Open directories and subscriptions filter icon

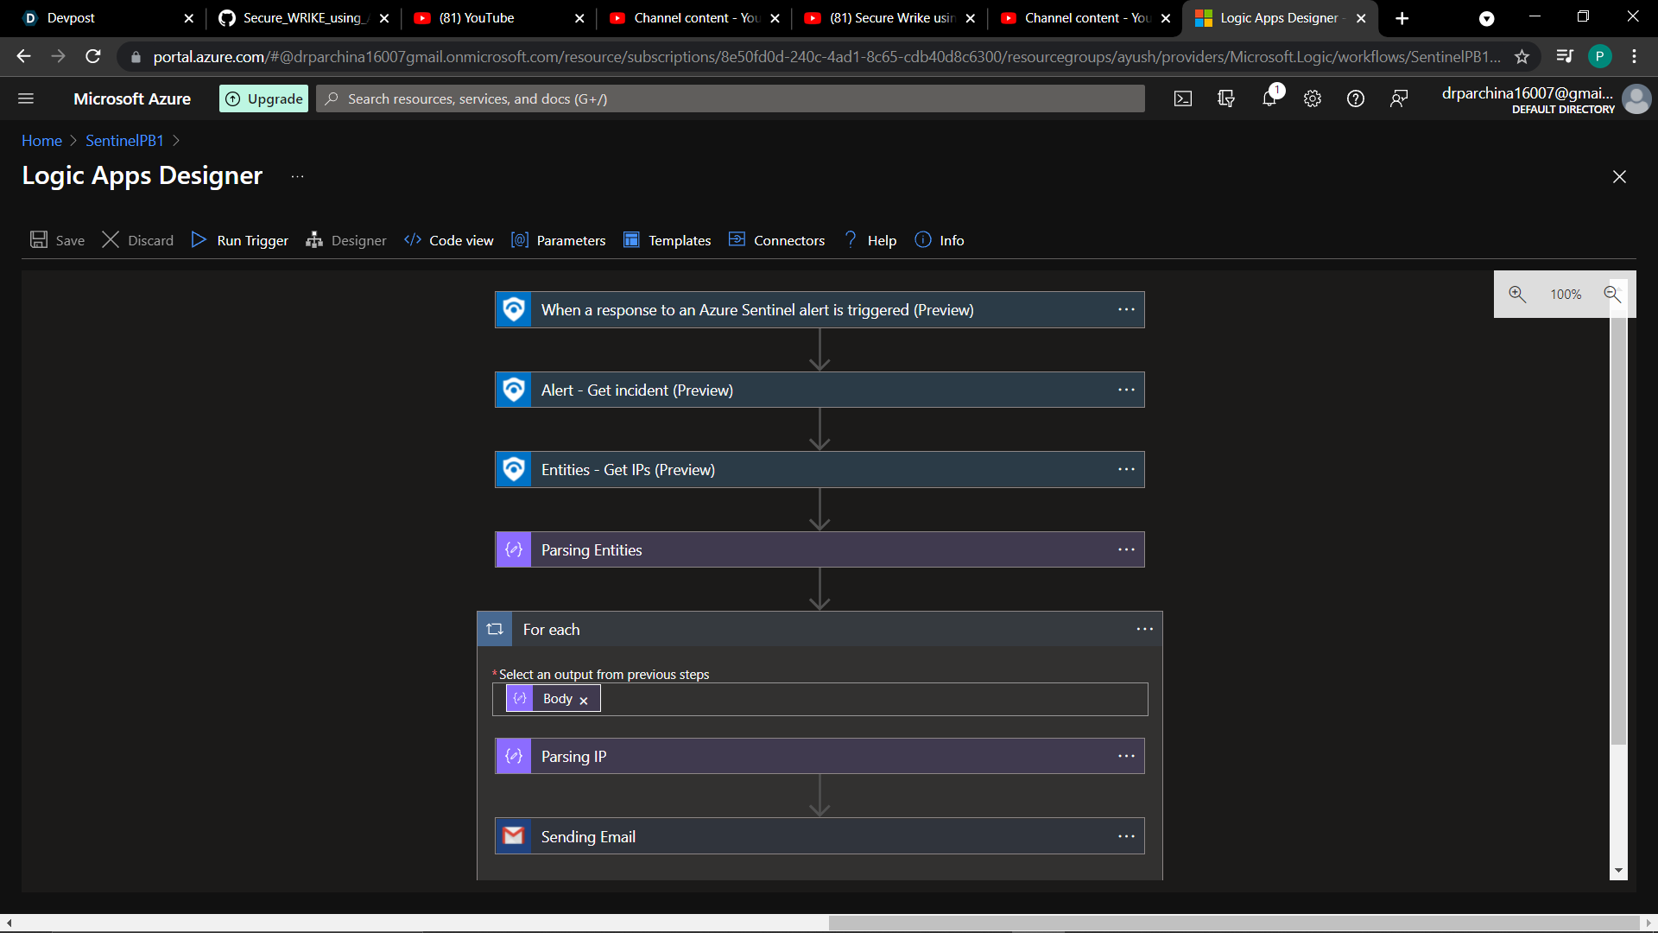(x=1226, y=99)
